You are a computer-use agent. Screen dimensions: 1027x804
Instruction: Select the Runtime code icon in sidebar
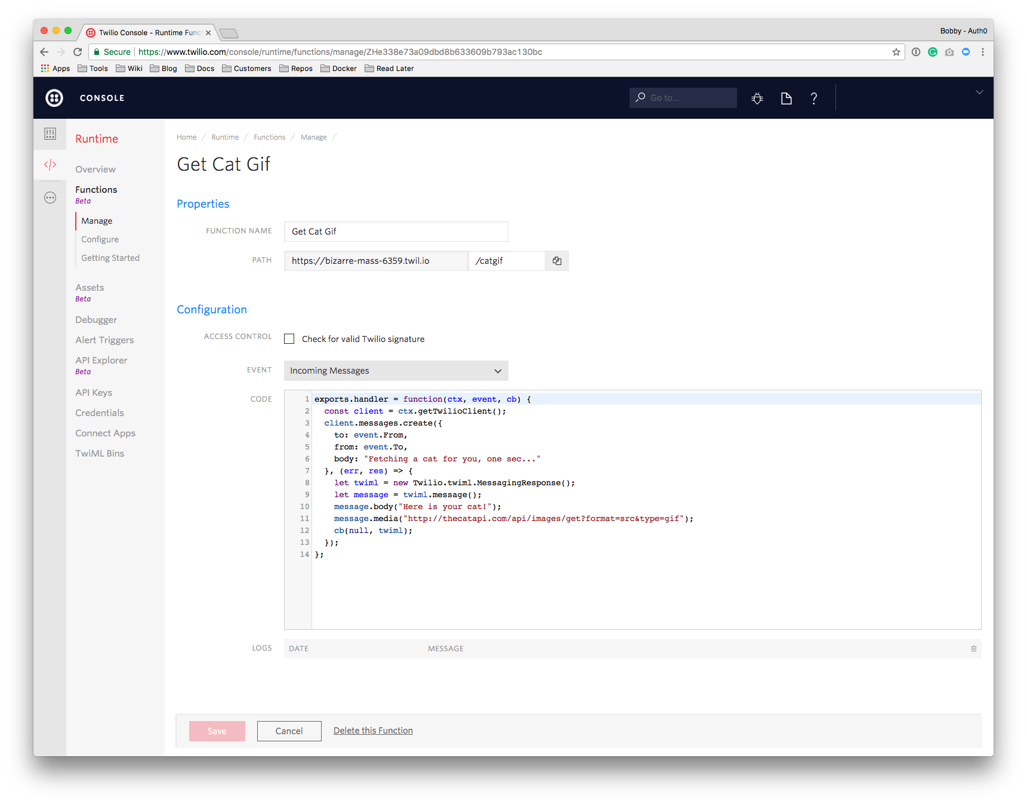coord(50,165)
